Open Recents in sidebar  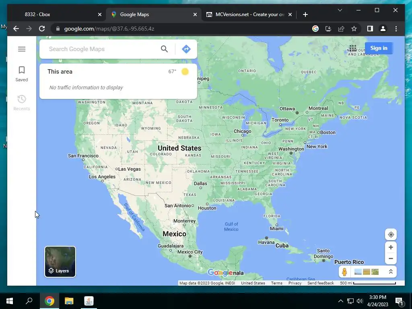(22, 103)
